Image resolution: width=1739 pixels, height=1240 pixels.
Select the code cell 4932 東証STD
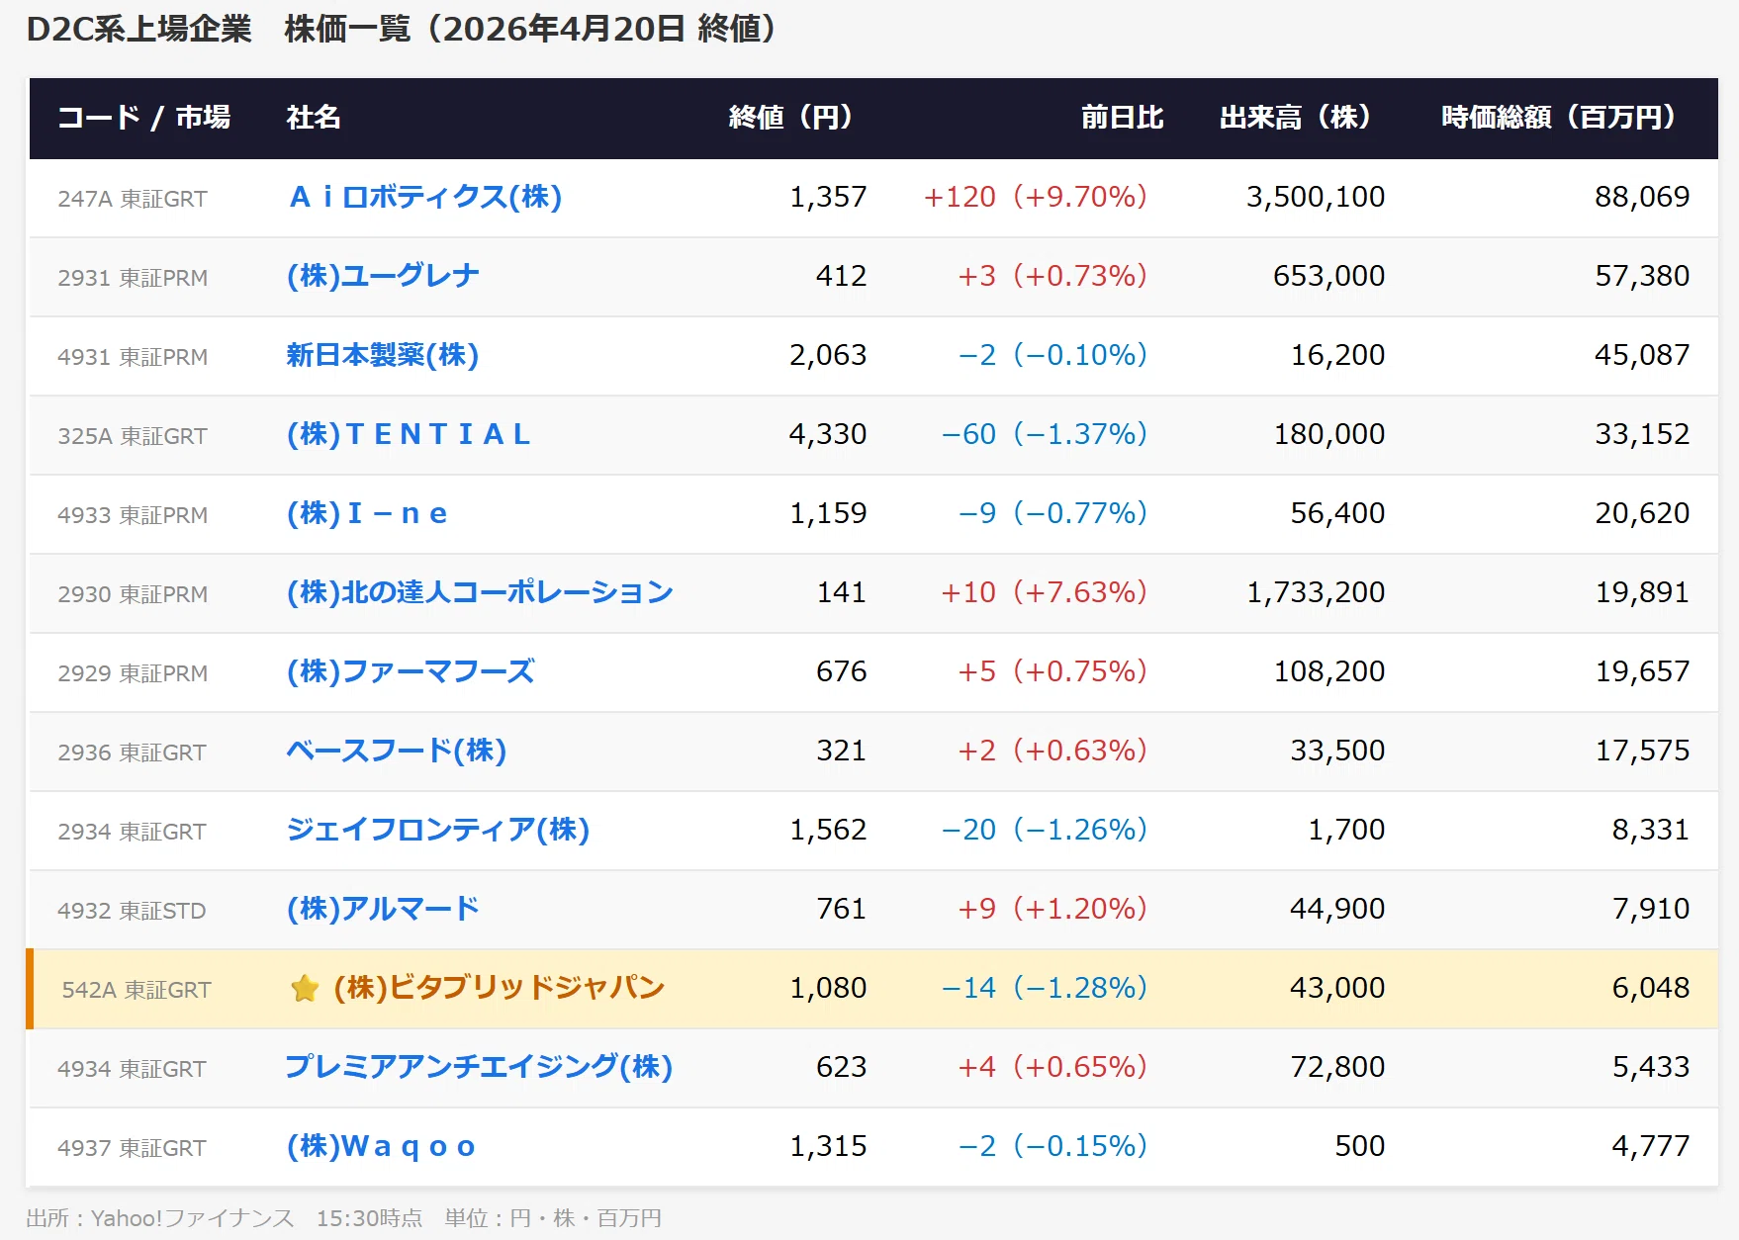click(132, 911)
